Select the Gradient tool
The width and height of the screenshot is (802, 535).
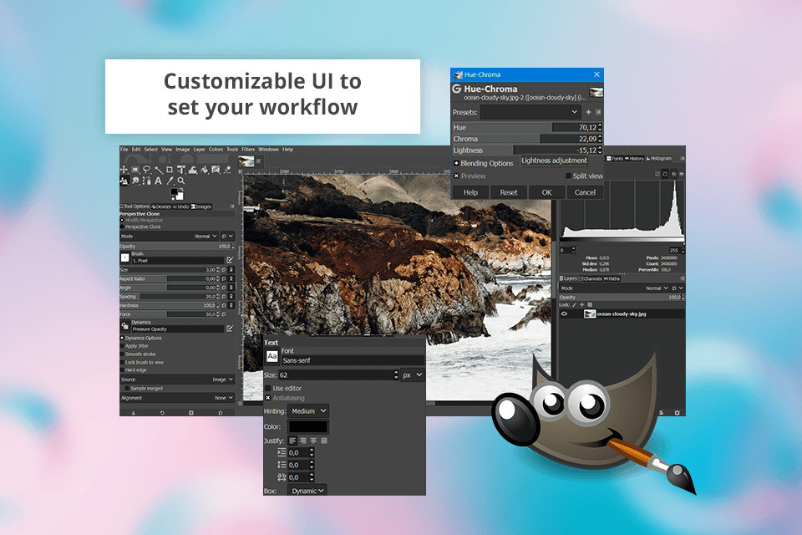point(216,170)
